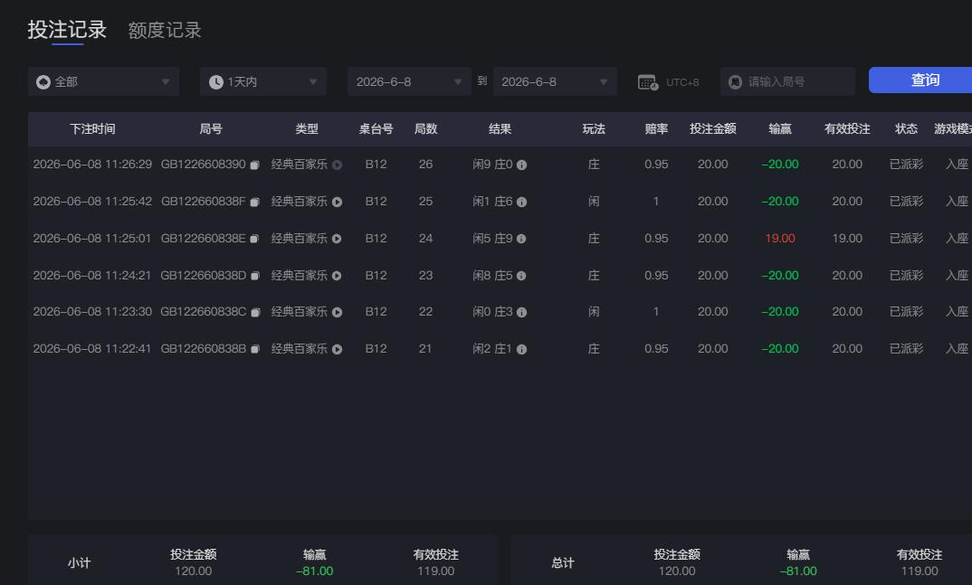Show result info for 闲8 庄5
The height and width of the screenshot is (585, 972).
pyautogui.click(x=521, y=276)
